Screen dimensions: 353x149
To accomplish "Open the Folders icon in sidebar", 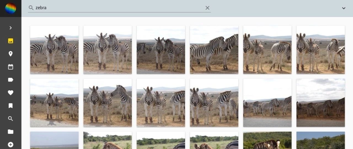I will point(10,132).
